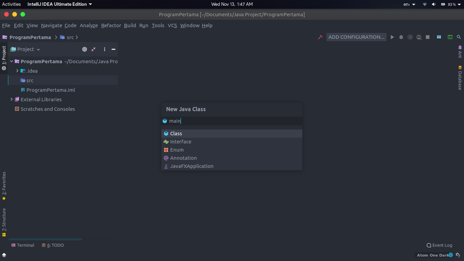
Task: Click the tool windows layers icon in status bar
Action: [x=4, y=255]
